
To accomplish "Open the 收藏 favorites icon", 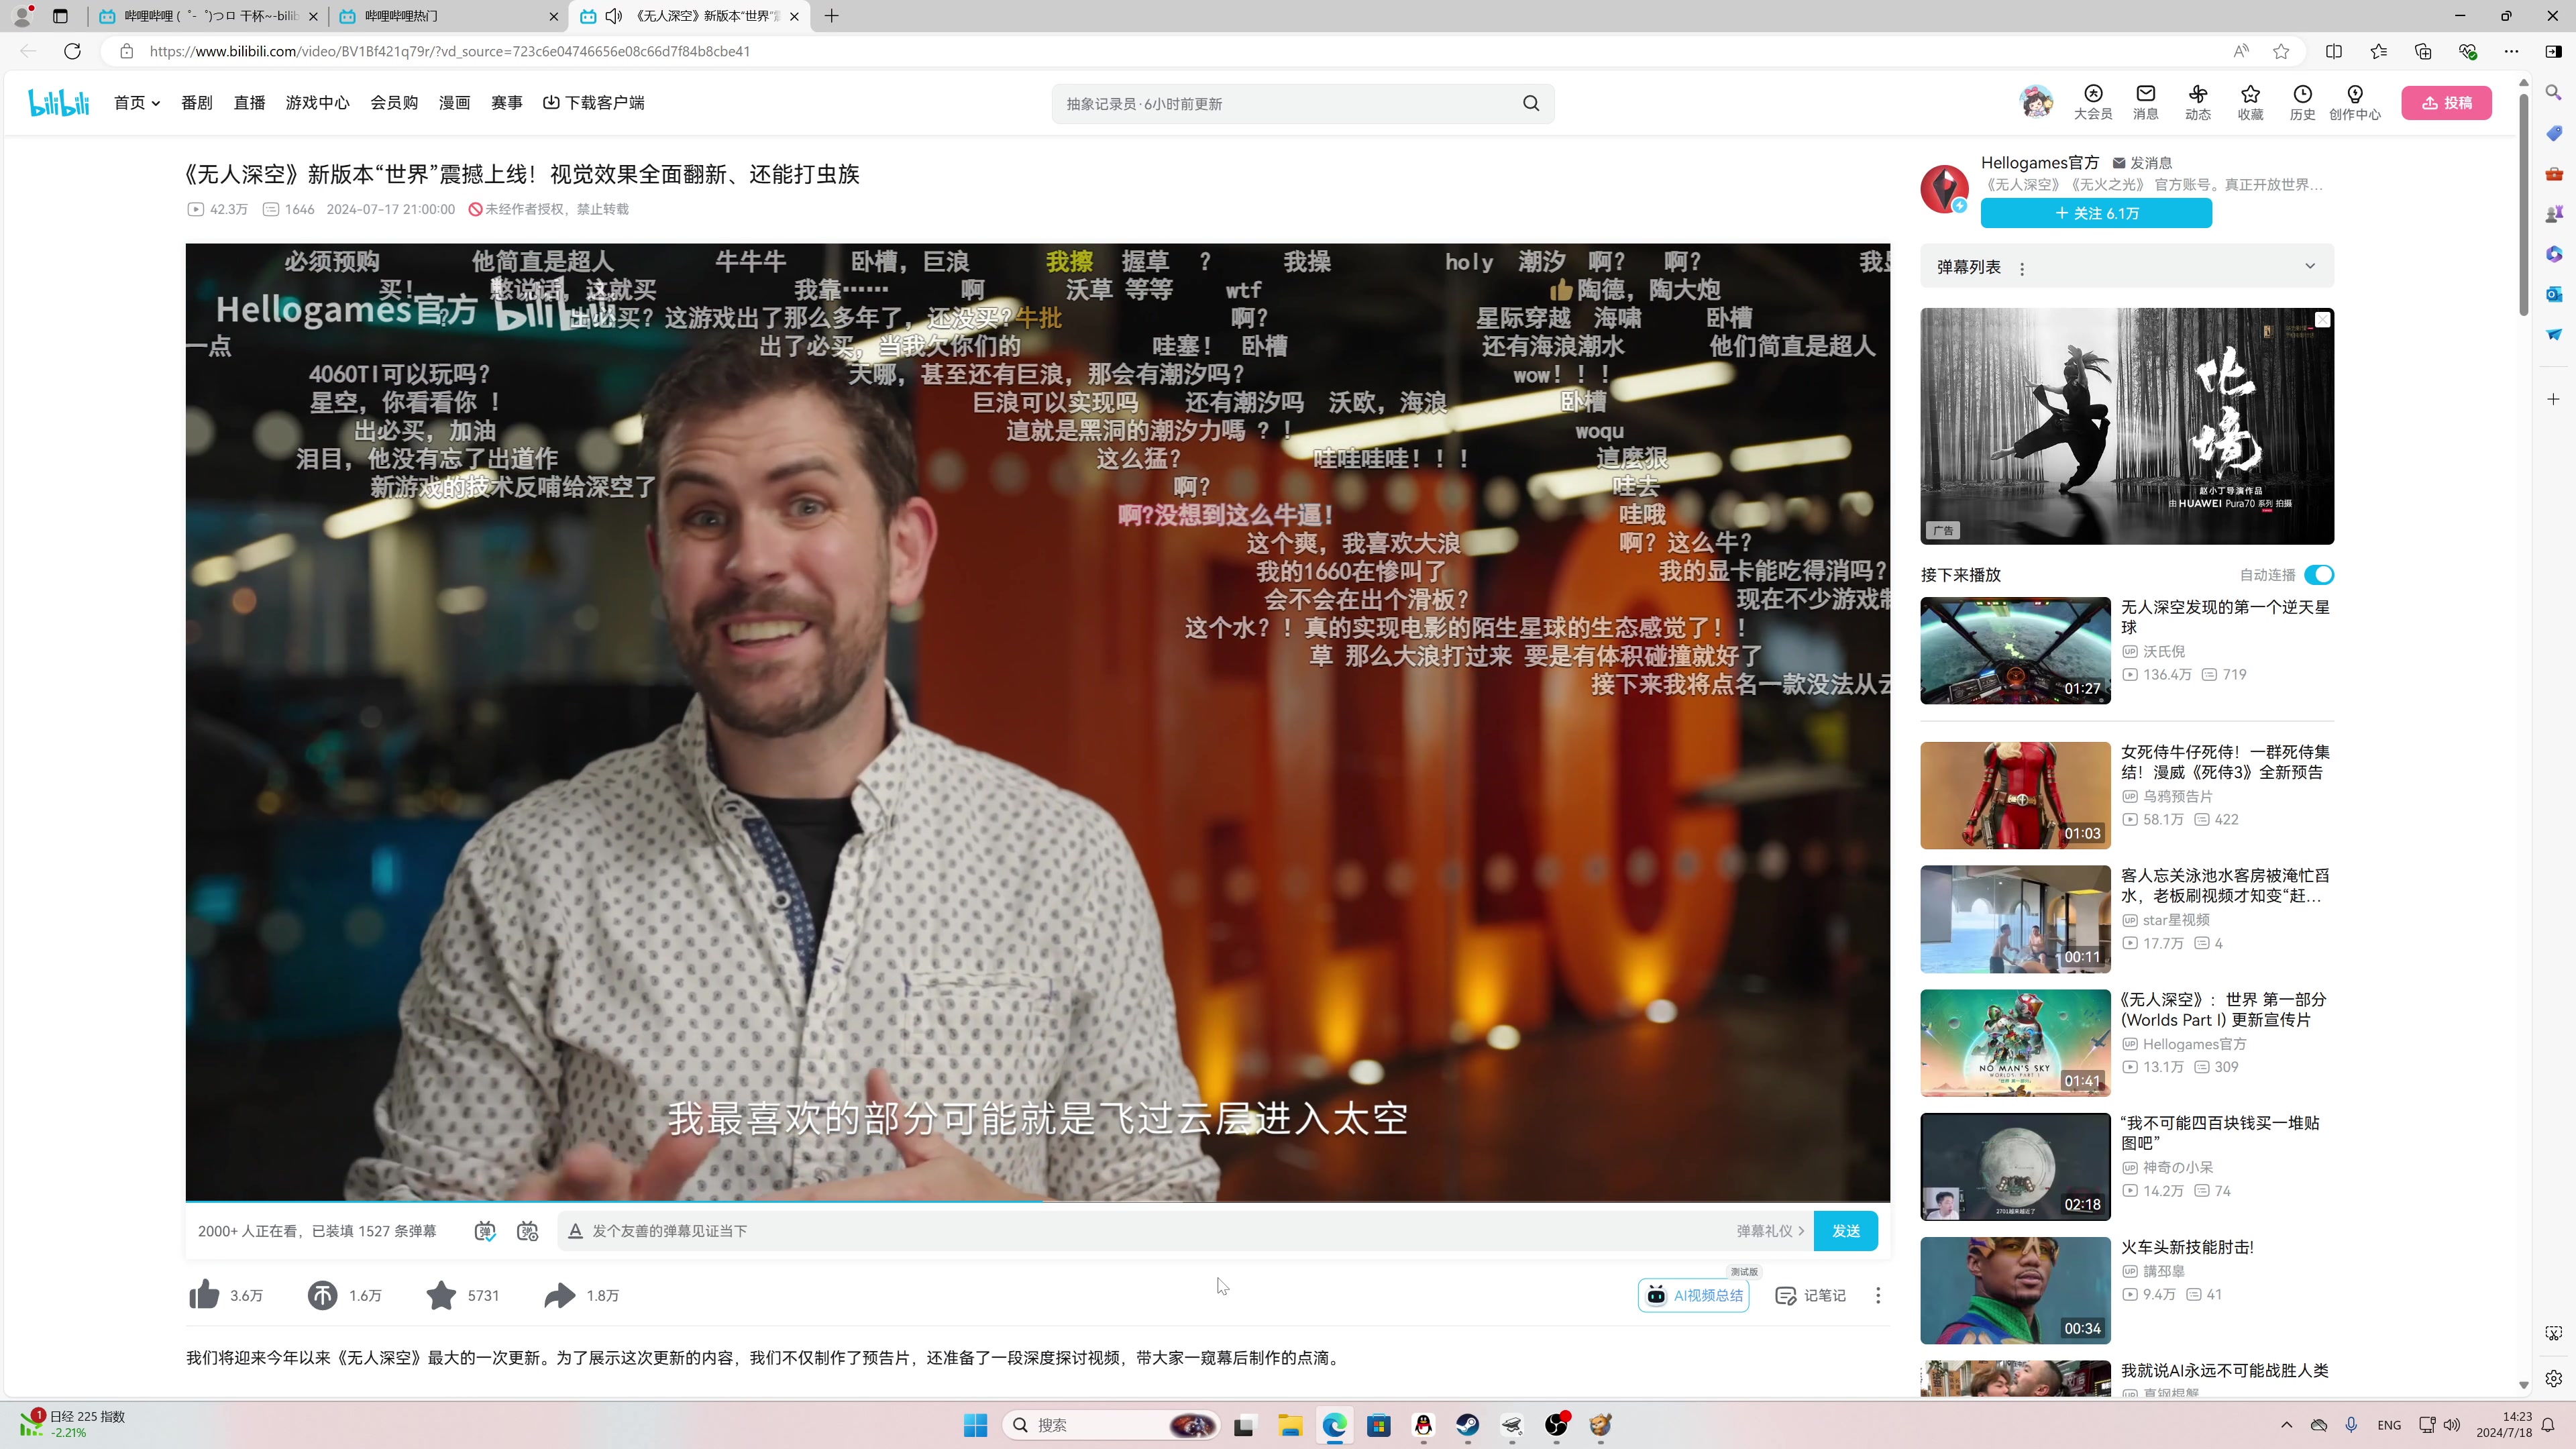I will 2250,102.
